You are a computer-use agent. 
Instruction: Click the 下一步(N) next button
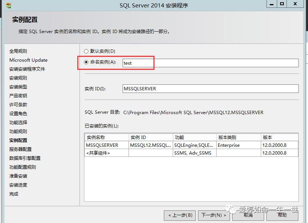pos(214,215)
